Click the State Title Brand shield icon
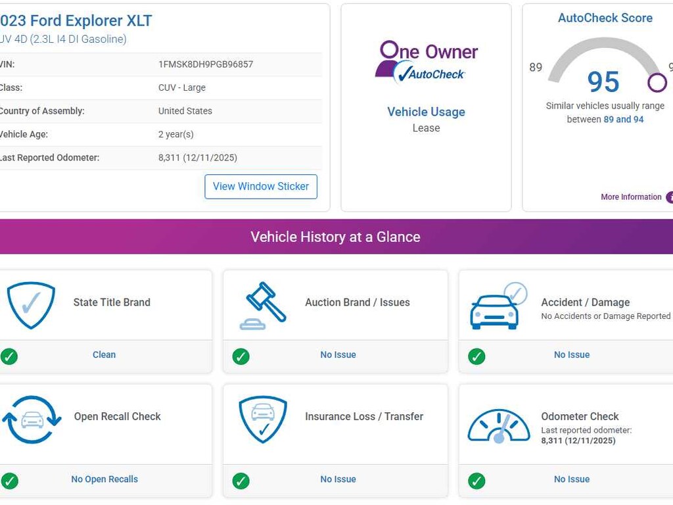Screen dimensions: 673x505 (31, 305)
